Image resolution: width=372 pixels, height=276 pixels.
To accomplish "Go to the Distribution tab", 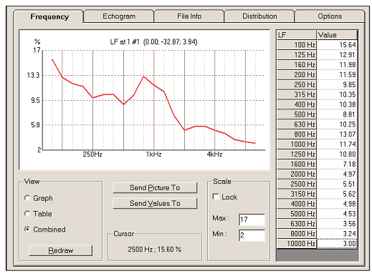I will pos(259,16).
